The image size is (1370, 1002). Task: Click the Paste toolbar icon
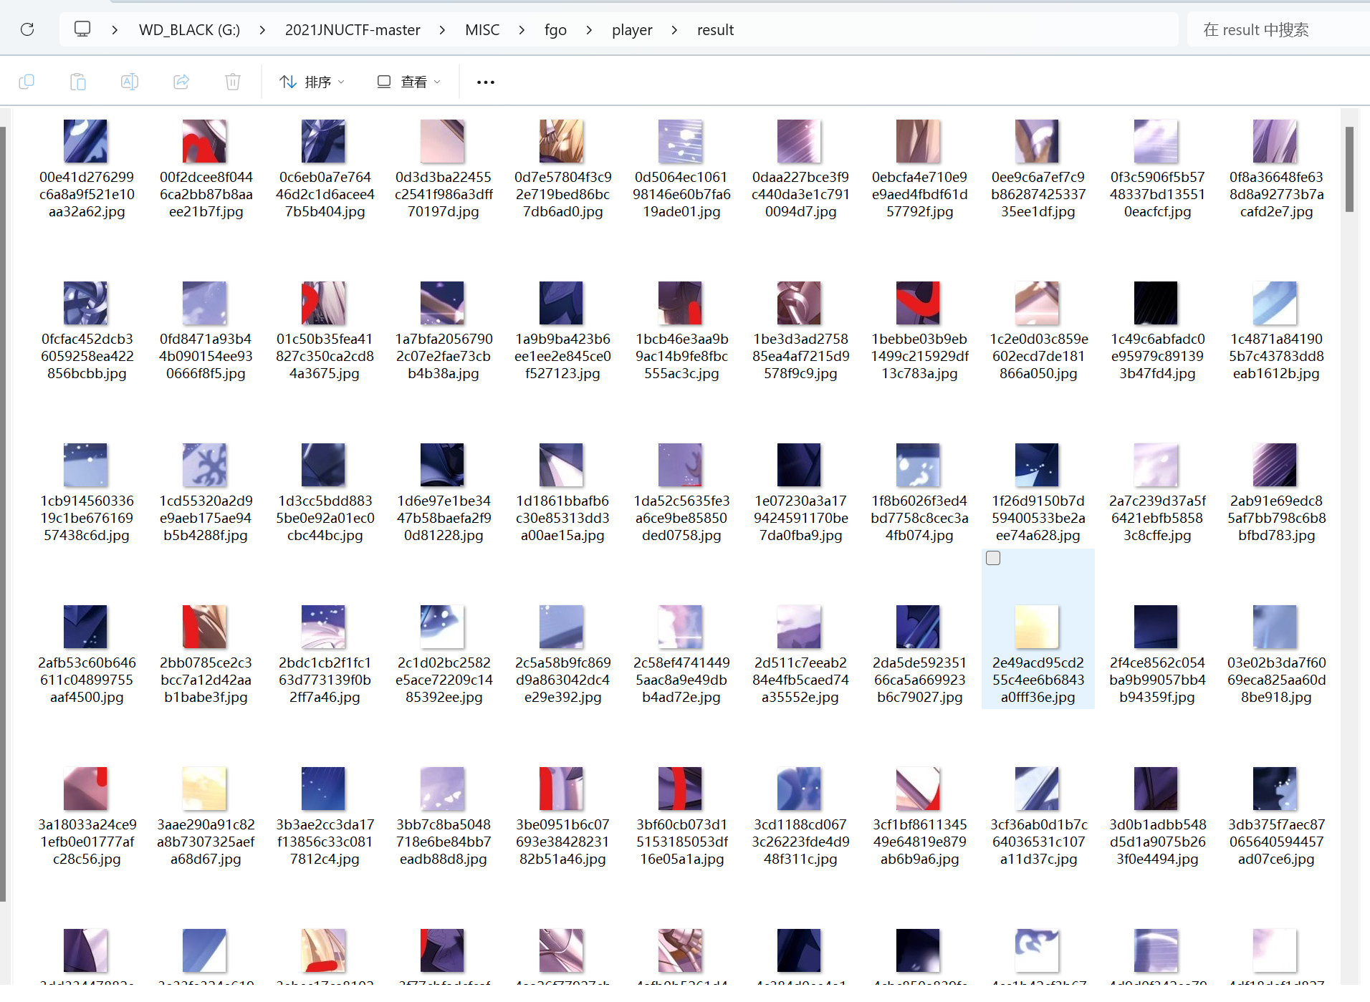pos(78,82)
